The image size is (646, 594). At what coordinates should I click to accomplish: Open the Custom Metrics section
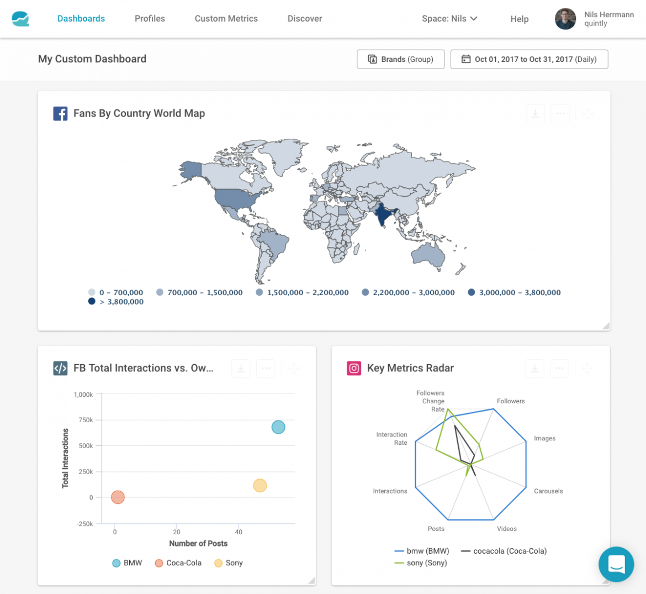point(226,18)
